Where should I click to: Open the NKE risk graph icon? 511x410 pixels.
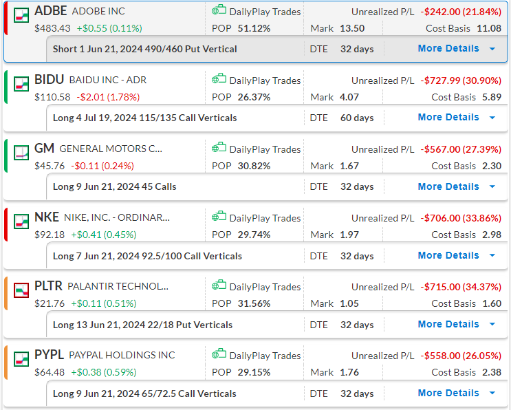click(21, 222)
